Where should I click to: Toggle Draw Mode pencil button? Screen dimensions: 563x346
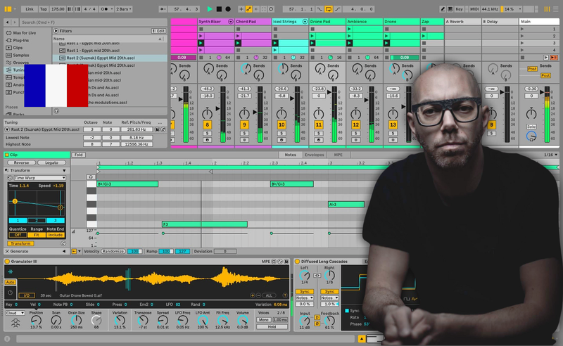pyautogui.click(x=443, y=9)
